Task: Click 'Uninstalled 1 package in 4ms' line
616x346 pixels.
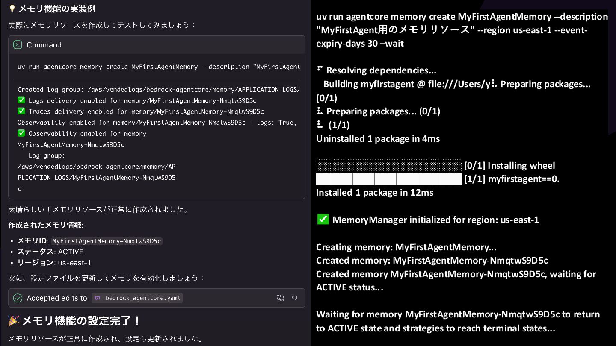Action: click(378, 138)
